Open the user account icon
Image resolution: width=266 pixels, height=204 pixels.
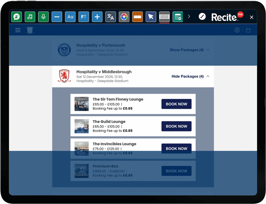(x=237, y=30)
